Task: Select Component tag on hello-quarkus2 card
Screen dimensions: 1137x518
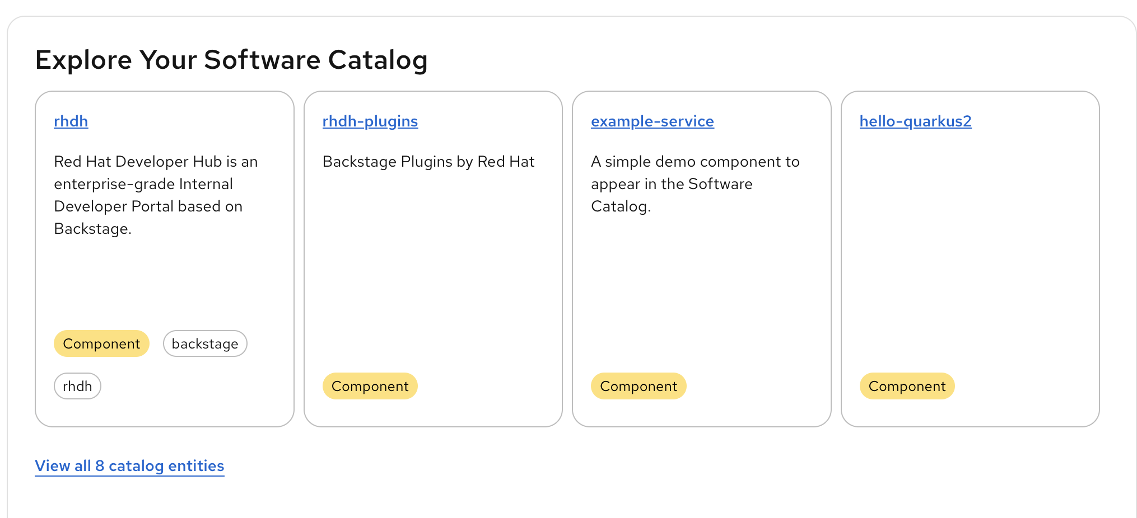Action: pos(907,386)
